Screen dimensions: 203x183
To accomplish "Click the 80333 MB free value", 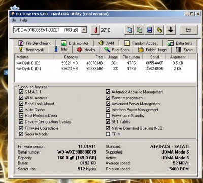I will pyautogui.click(x=94, y=69).
